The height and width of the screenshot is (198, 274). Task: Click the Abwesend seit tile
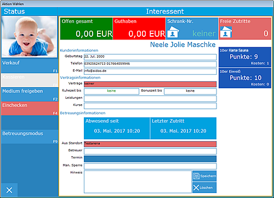point(117,128)
